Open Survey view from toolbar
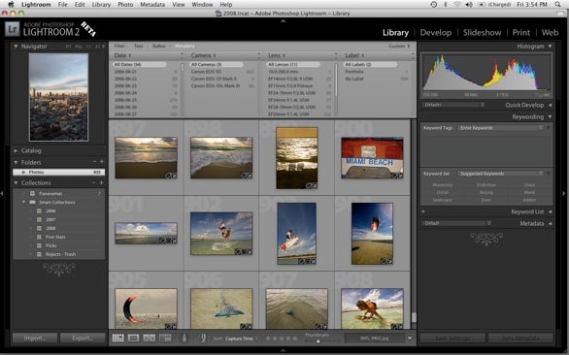 165,338
